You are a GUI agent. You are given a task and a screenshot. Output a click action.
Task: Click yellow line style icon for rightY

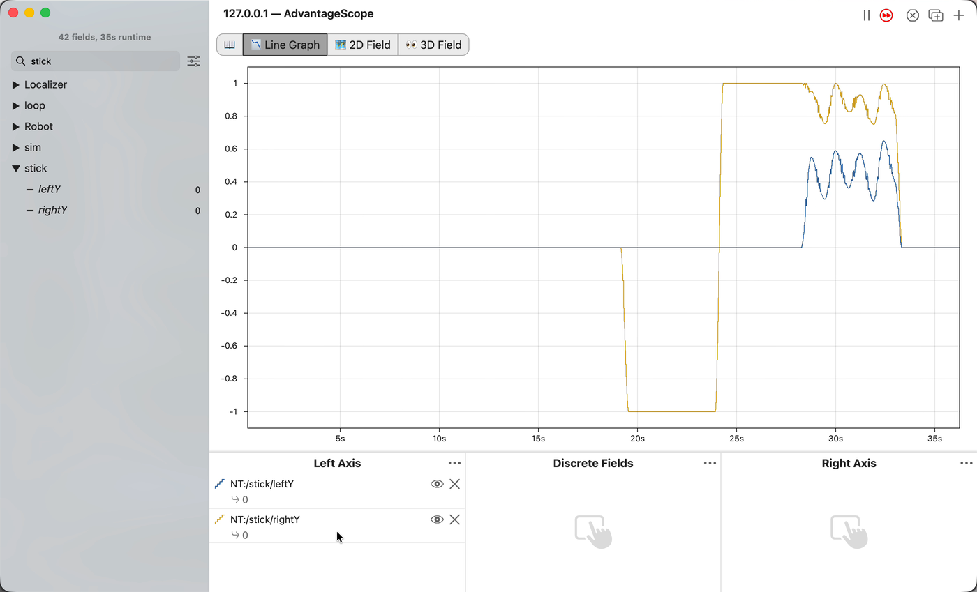point(220,519)
